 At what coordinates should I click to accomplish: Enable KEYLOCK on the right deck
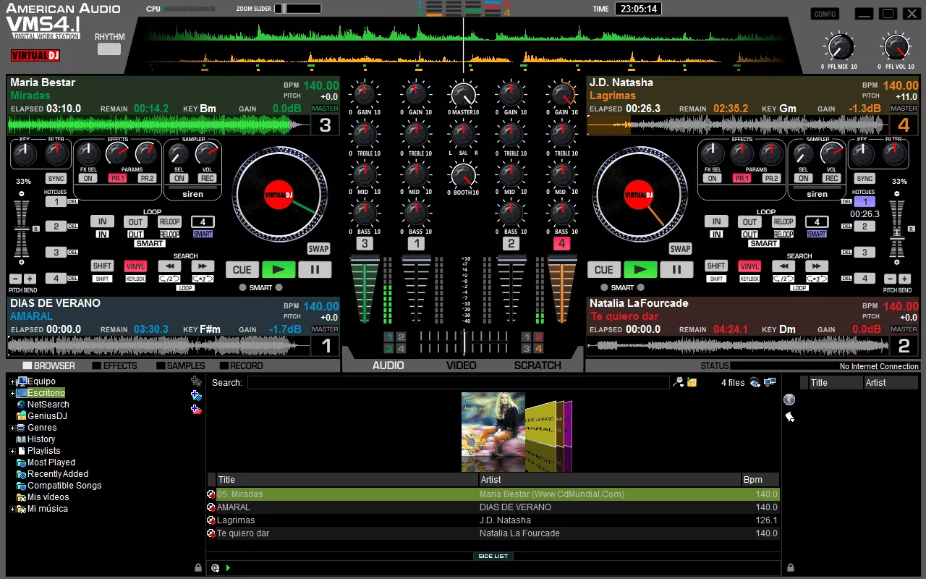tap(749, 278)
